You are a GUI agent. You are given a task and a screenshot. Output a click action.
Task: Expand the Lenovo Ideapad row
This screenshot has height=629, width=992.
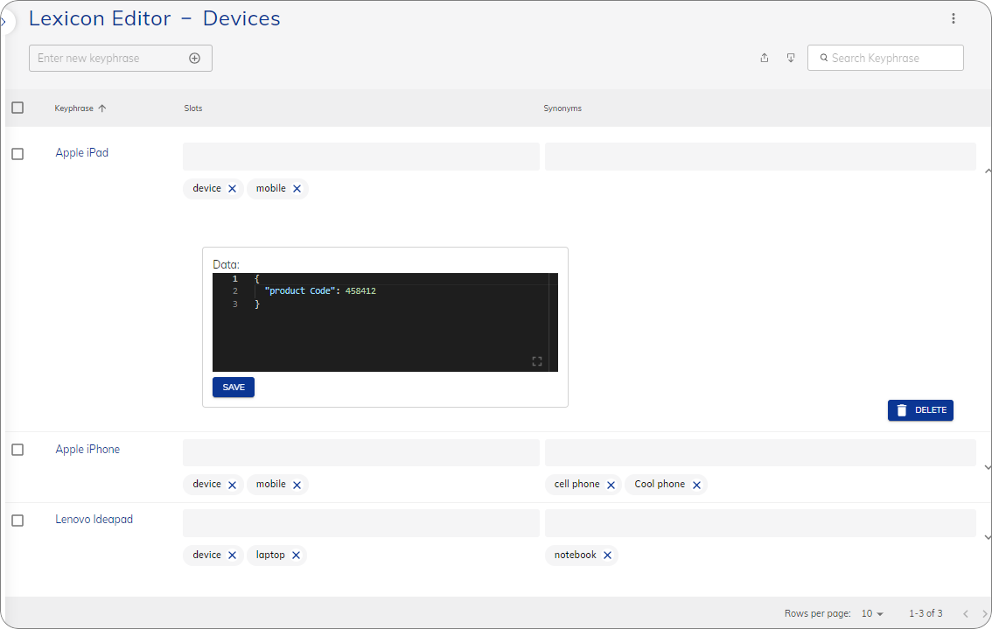(x=988, y=537)
